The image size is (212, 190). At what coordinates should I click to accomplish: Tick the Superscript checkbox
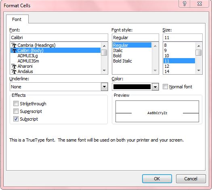pos(16,111)
